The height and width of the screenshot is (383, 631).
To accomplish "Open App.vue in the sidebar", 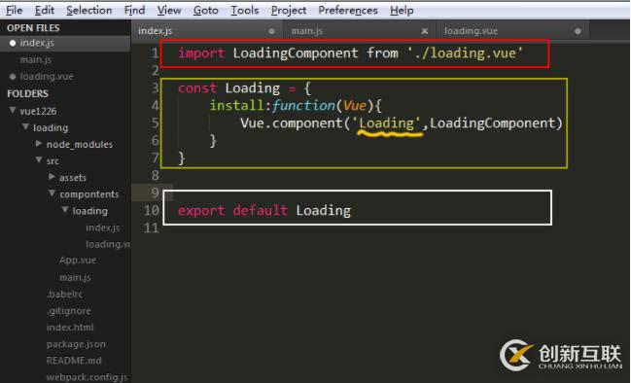I will (x=78, y=261).
